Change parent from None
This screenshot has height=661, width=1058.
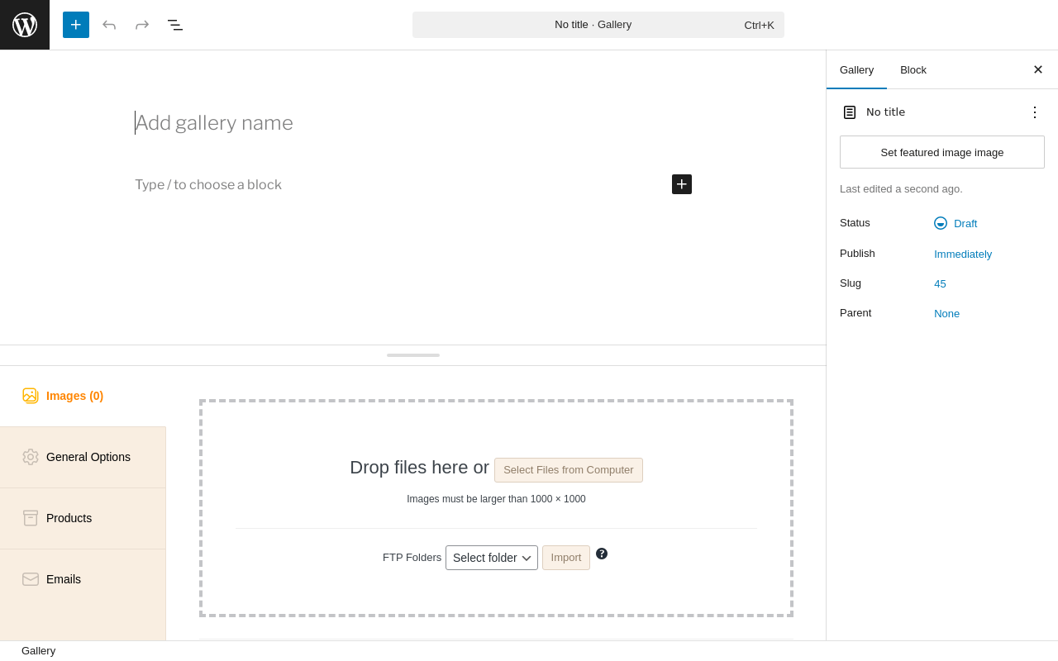[946, 313]
